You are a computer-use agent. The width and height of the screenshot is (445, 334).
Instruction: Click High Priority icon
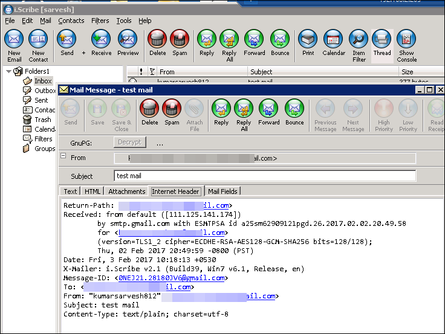coord(384,115)
